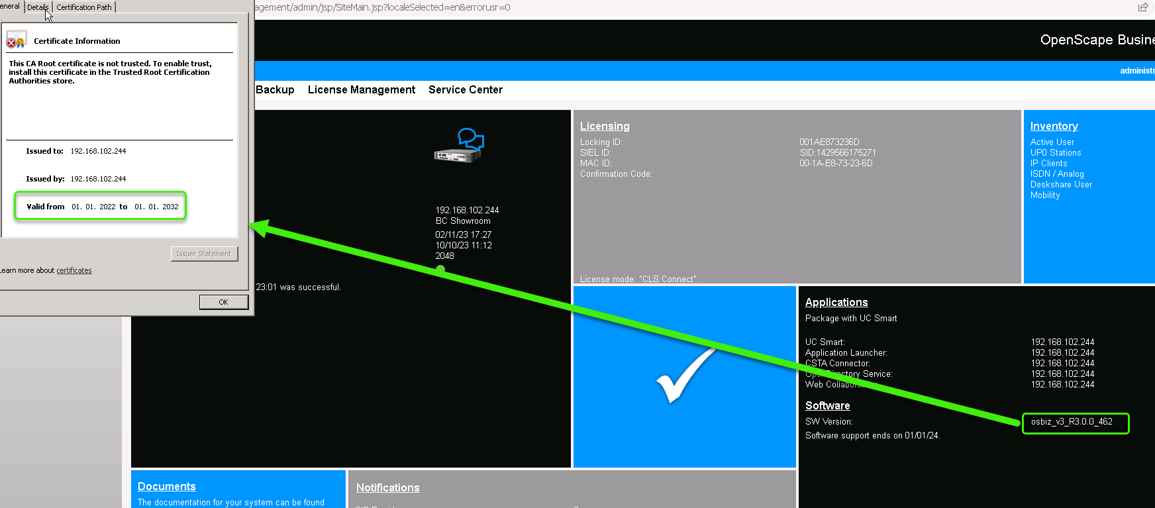Click the 'BC Showroom' system name
The image size is (1155, 508).
coord(463,221)
